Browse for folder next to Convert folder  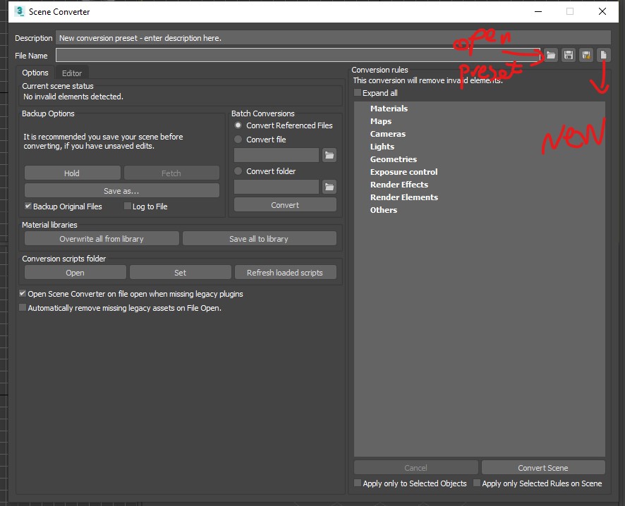[x=329, y=187]
